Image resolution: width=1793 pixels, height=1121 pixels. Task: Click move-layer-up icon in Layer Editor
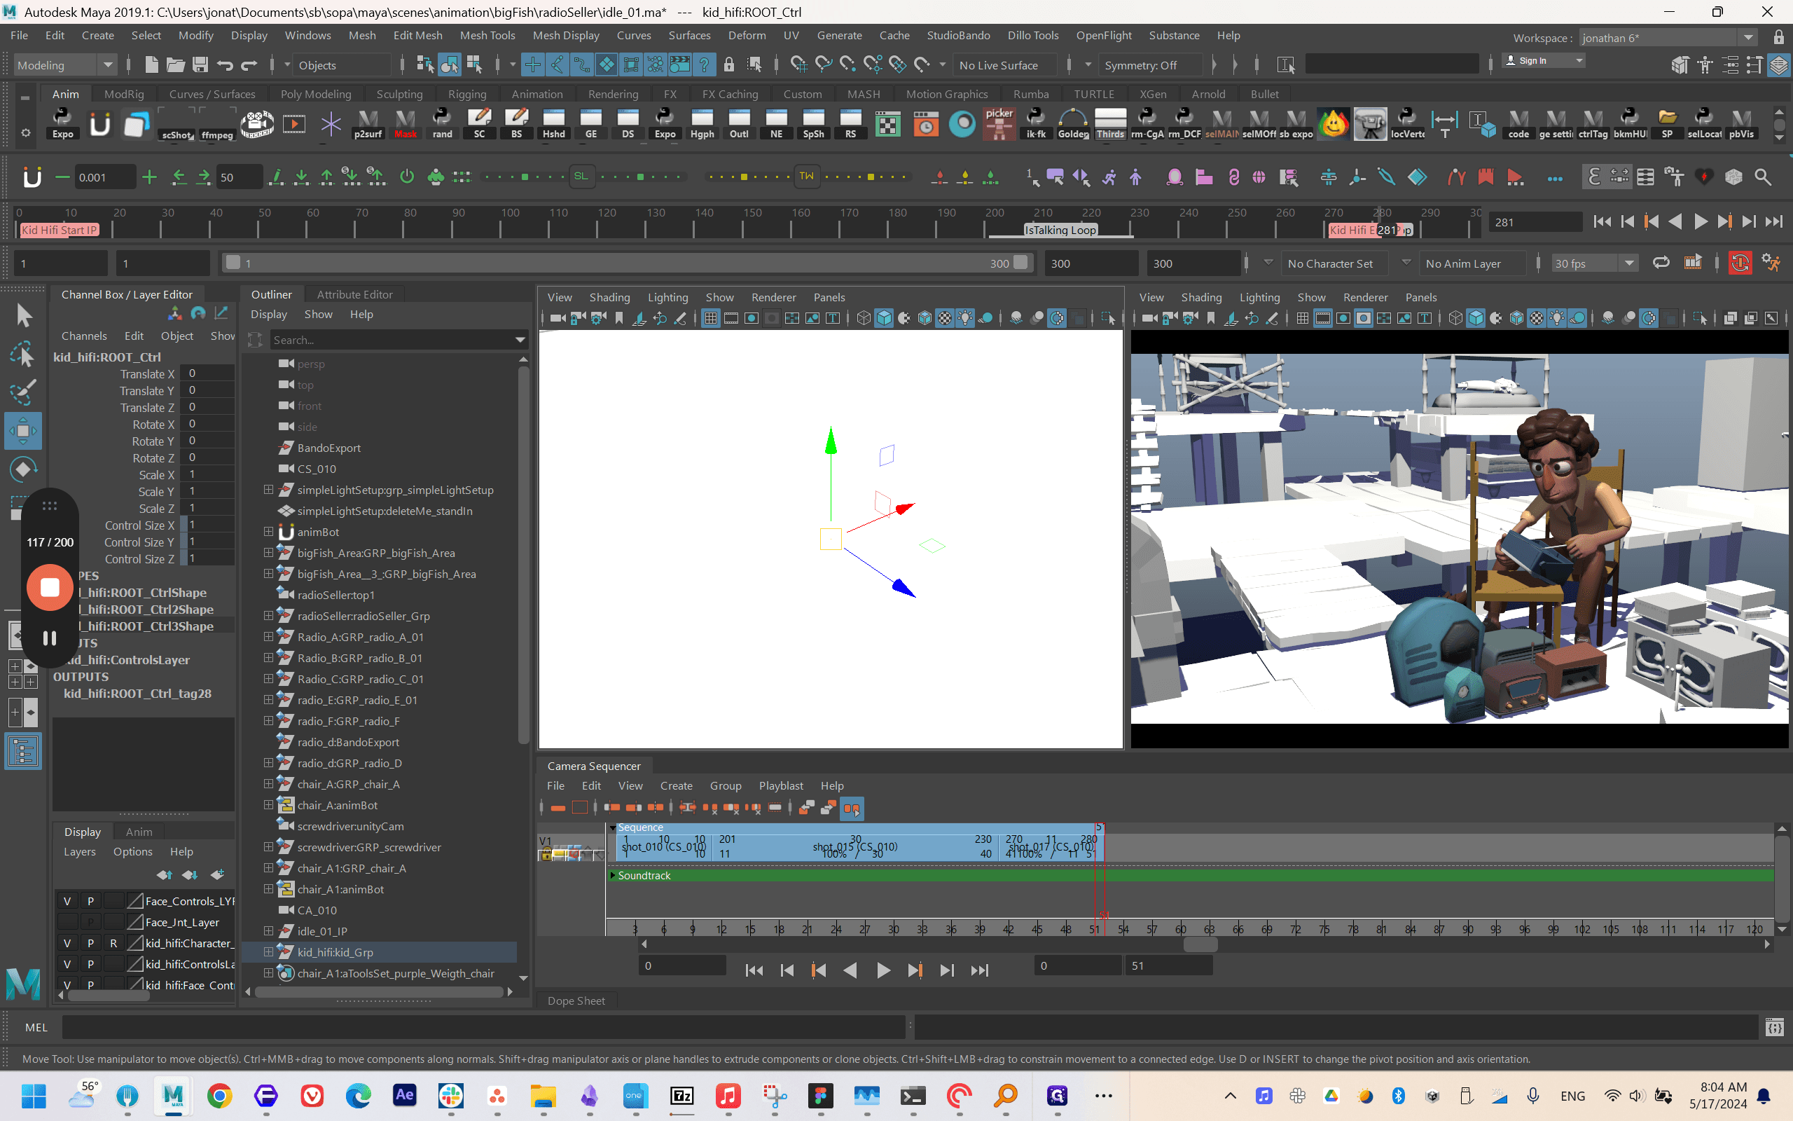click(x=165, y=875)
